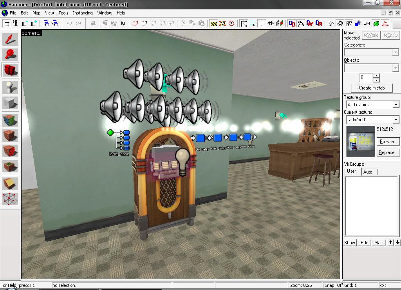Open the Instancing menu
The width and height of the screenshot is (401, 290).
click(x=83, y=13)
